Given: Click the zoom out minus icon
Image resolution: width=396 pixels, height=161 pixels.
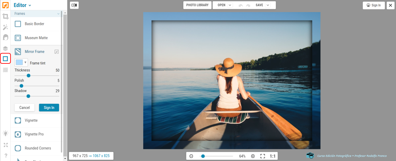Looking at the screenshot, I should [x=191, y=156].
